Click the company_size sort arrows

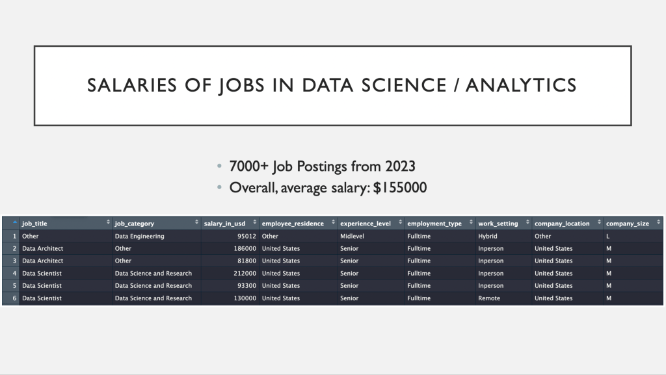click(658, 224)
